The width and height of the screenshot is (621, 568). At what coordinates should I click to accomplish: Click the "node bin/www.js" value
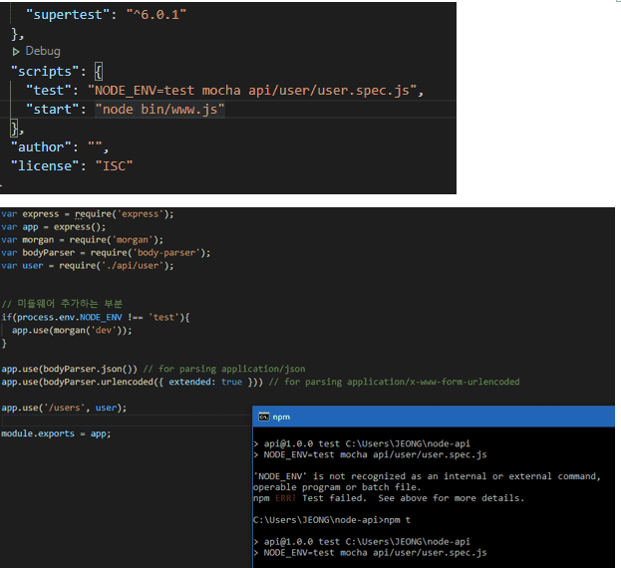[160, 110]
